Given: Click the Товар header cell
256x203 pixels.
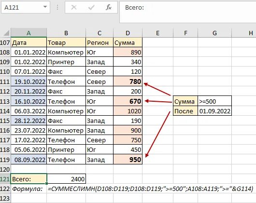Looking at the screenshot, I should point(66,42).
